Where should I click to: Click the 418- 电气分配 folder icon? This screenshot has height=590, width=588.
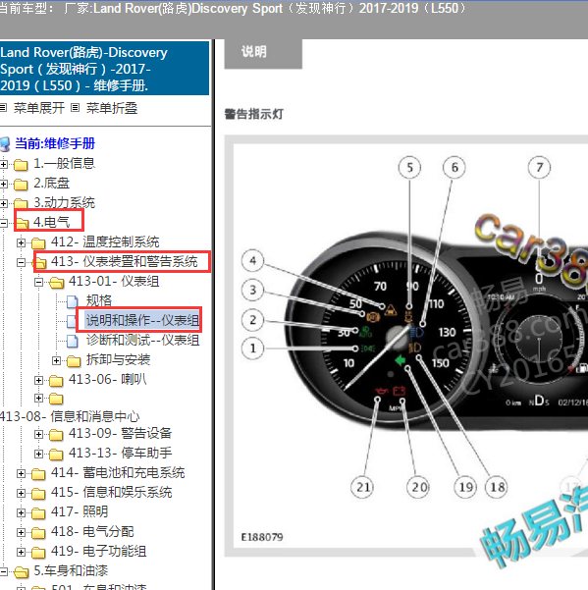[x=38, y=533]
